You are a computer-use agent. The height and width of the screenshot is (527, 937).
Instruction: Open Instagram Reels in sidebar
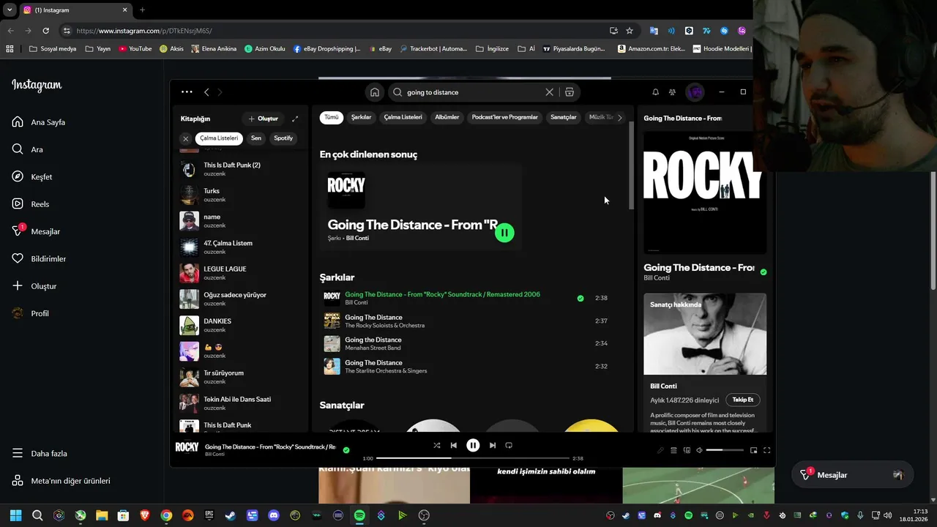(x=31, y=204)
